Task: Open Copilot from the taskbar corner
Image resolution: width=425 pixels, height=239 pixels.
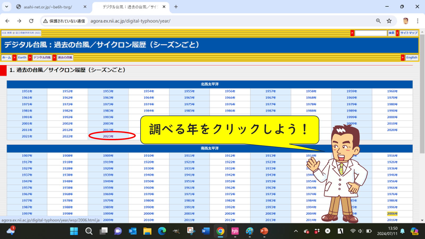Action: tap(414, 231)
